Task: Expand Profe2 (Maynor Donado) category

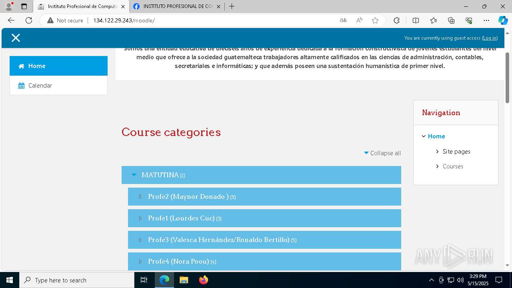Action: tap(140, 196)
